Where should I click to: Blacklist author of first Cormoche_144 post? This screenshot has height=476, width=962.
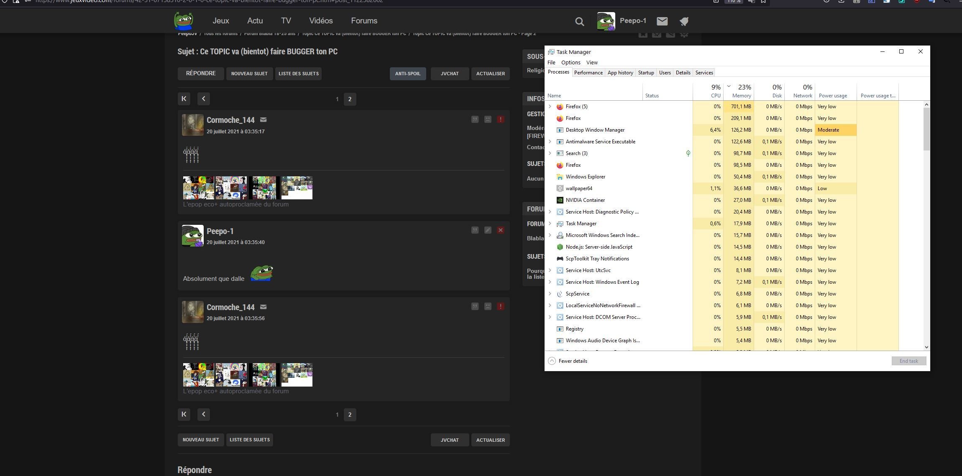pos(488,120)
